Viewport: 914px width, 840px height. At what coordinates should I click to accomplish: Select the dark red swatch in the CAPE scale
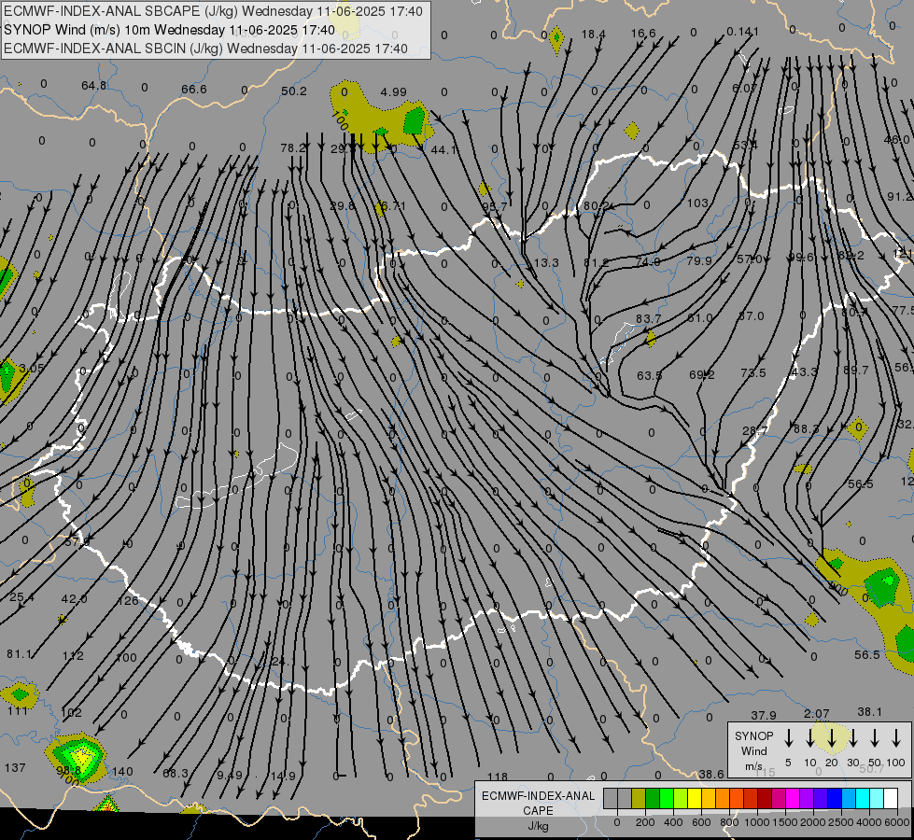click(765, 799)
